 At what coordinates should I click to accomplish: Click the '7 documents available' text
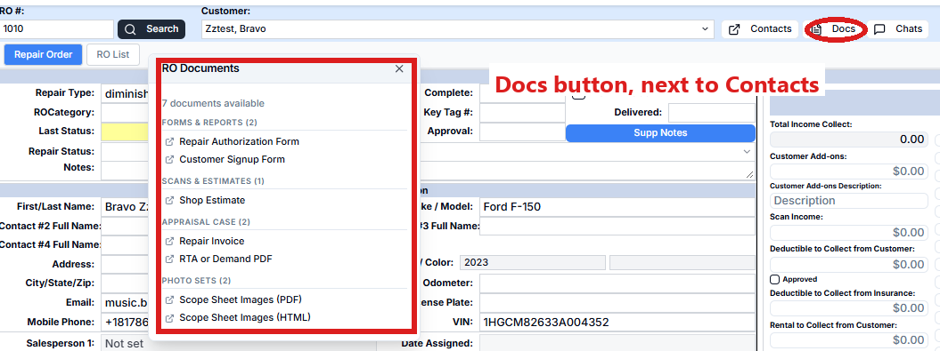[x=213, y=103]
